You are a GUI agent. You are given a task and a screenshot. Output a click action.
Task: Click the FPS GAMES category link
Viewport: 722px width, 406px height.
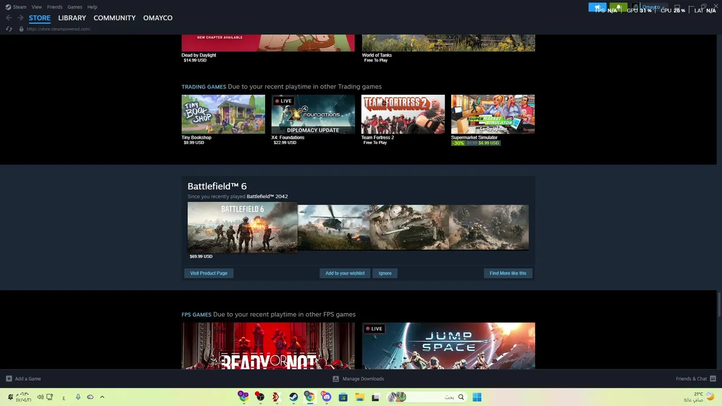(196, 315)
